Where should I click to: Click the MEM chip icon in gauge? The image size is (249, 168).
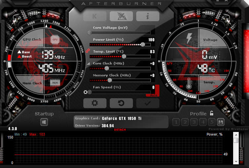55,83
